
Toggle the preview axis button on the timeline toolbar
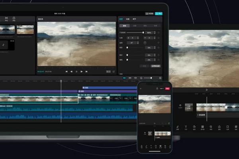coord(135,78)
